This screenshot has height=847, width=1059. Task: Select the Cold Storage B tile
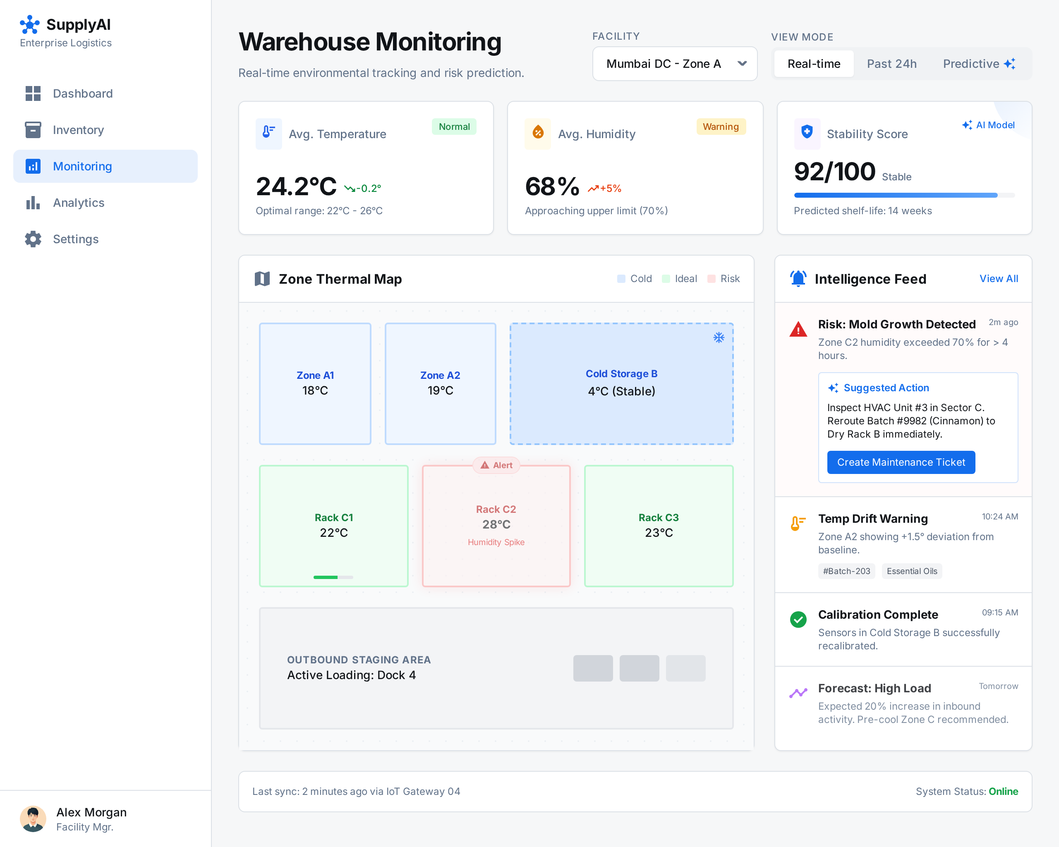pos(621,383)
